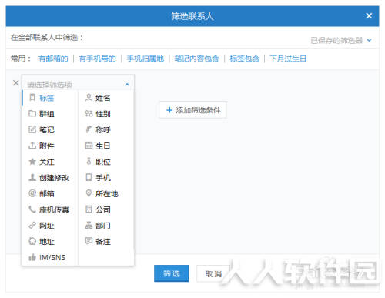
Task: Click the user icon beside 姓名
Action: coord(89,98)
